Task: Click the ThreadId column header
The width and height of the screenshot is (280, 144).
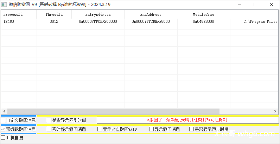Action: (54, 15)
